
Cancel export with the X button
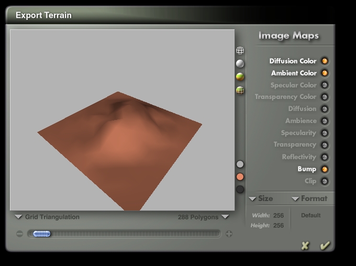pos(305,246)
